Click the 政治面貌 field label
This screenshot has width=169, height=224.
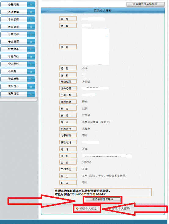(x=68, y=102)
